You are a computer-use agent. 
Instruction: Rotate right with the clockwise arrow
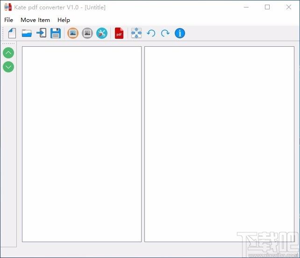click(x=165, y=33)
